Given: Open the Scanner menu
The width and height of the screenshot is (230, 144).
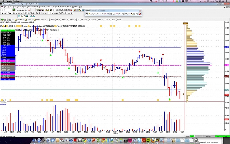Looking at the screenshot, I should [49, 7].
